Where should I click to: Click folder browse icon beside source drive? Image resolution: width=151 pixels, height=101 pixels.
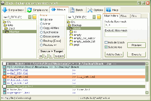(x=35, y=17)
